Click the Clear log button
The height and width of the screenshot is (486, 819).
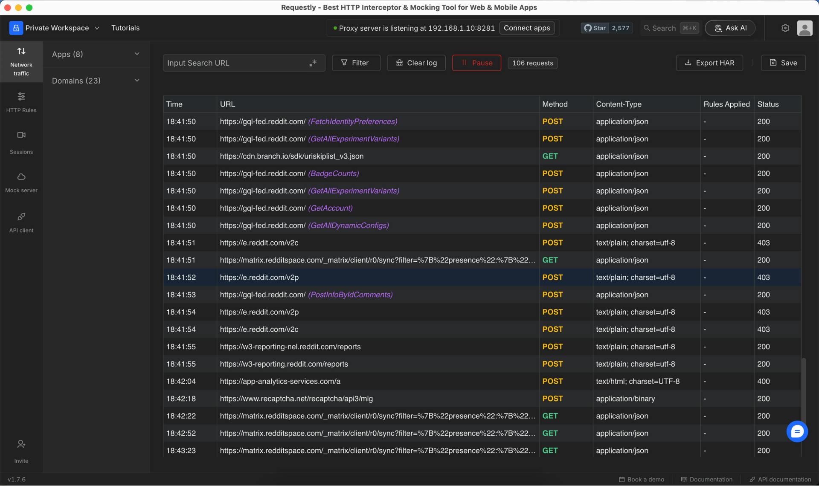tap(416, 63)
